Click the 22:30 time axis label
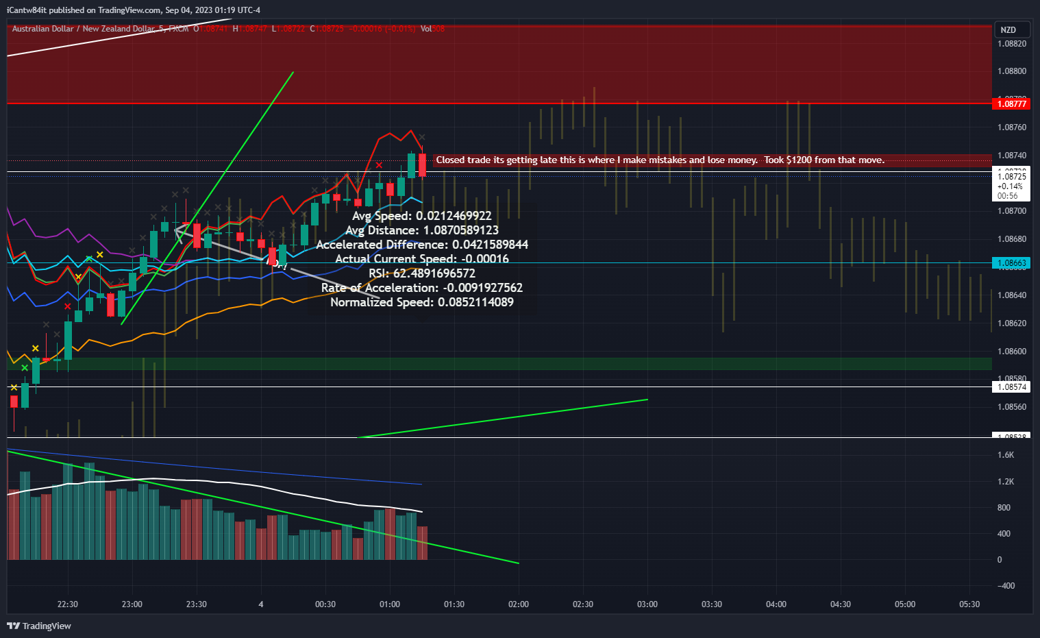 [x=68, y=604]
